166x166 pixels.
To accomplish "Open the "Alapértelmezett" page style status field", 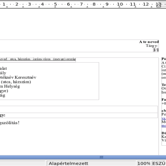I will point(91,164).
